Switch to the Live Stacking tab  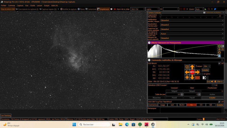(6, 115)
